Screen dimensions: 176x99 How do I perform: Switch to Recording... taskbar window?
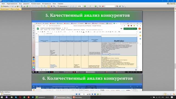coord(81,97)
